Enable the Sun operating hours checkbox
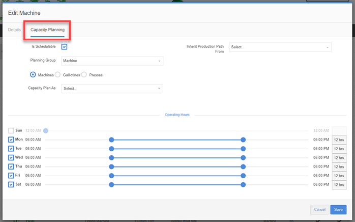355x222 pixels. click(x=11, y=131)
